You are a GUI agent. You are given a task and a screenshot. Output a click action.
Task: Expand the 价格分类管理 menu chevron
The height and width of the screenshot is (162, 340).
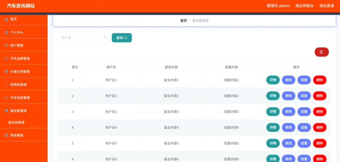tap(42, 71)
